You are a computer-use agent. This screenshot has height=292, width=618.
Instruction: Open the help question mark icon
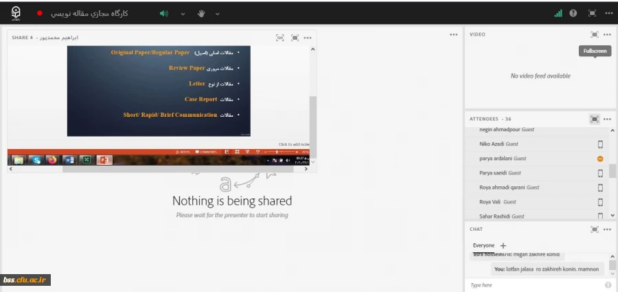573,13
